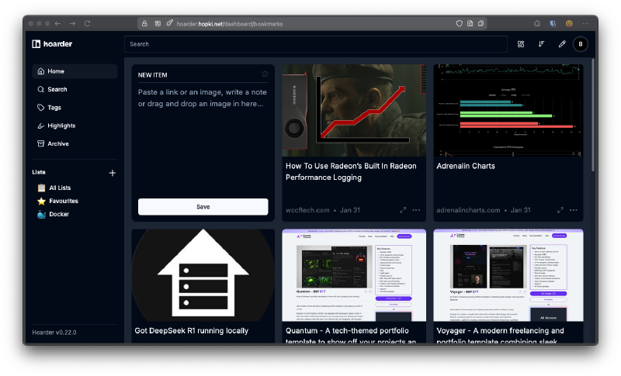Open the layout switcher grid icon

point(521,44)
